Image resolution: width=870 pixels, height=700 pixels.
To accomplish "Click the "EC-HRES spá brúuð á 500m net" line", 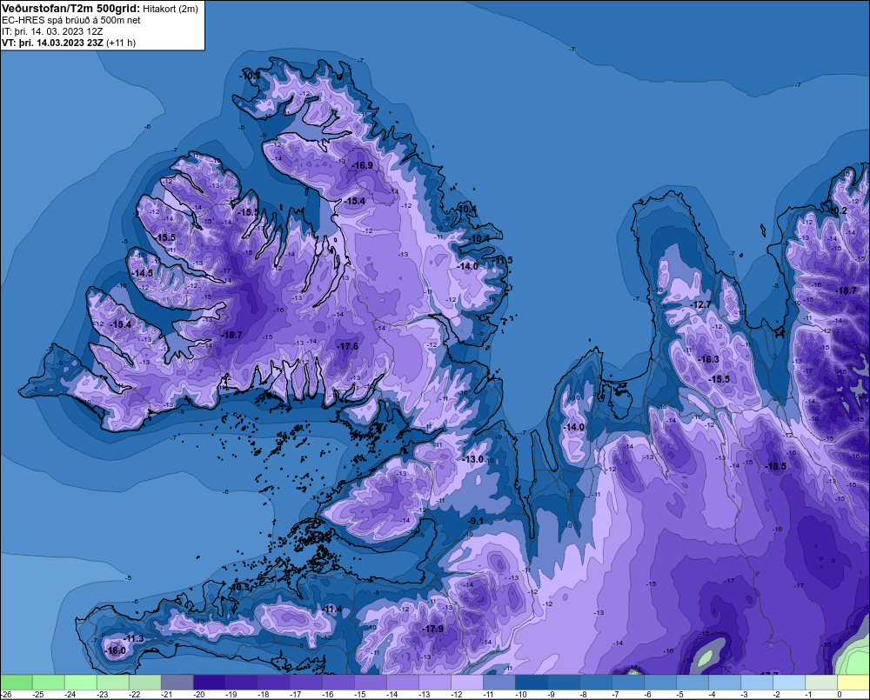I will click(71, 21).
